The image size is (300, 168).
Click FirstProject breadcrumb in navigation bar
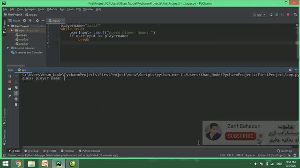pos(13,14)
